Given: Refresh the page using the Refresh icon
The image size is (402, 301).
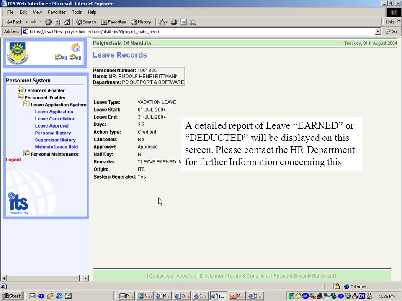Looking at the screenshot, I should 58,22.
